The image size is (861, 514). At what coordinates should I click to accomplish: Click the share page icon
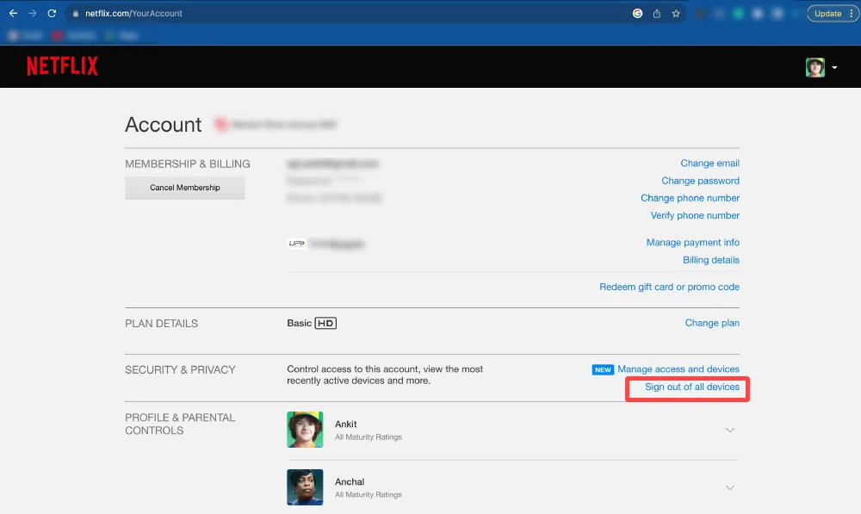(x=657, y=13)
